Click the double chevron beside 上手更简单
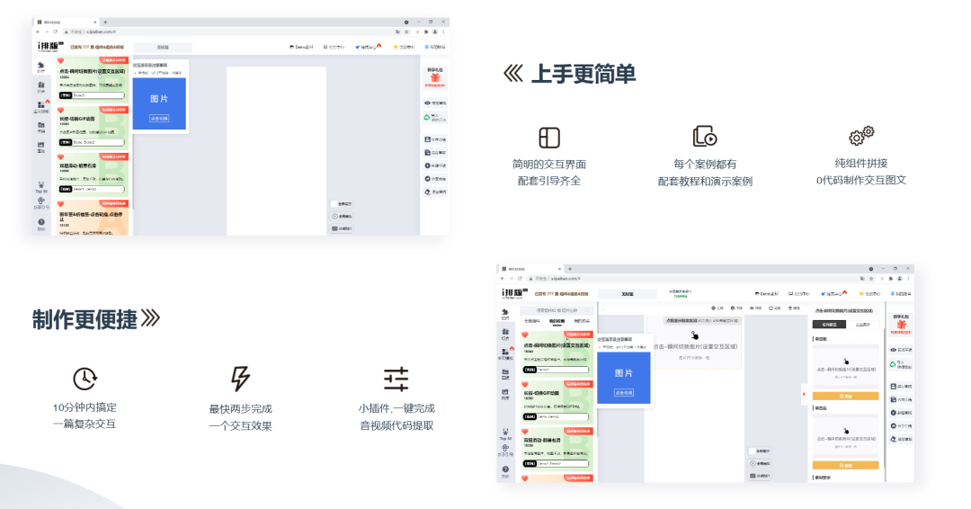The height and width of the screenshot is (509, 971). click(512, 74)
